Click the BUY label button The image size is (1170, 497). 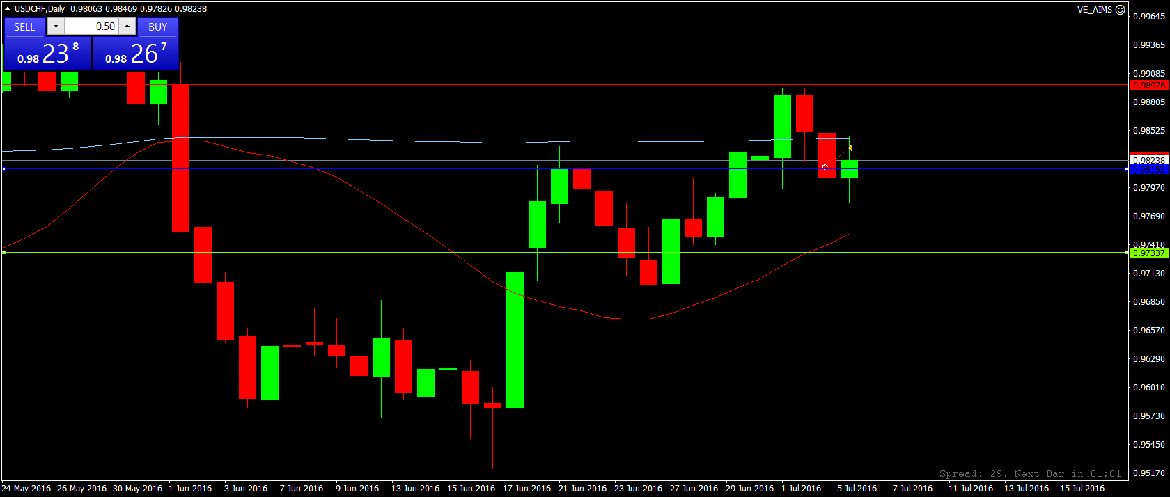pos(158,26)
